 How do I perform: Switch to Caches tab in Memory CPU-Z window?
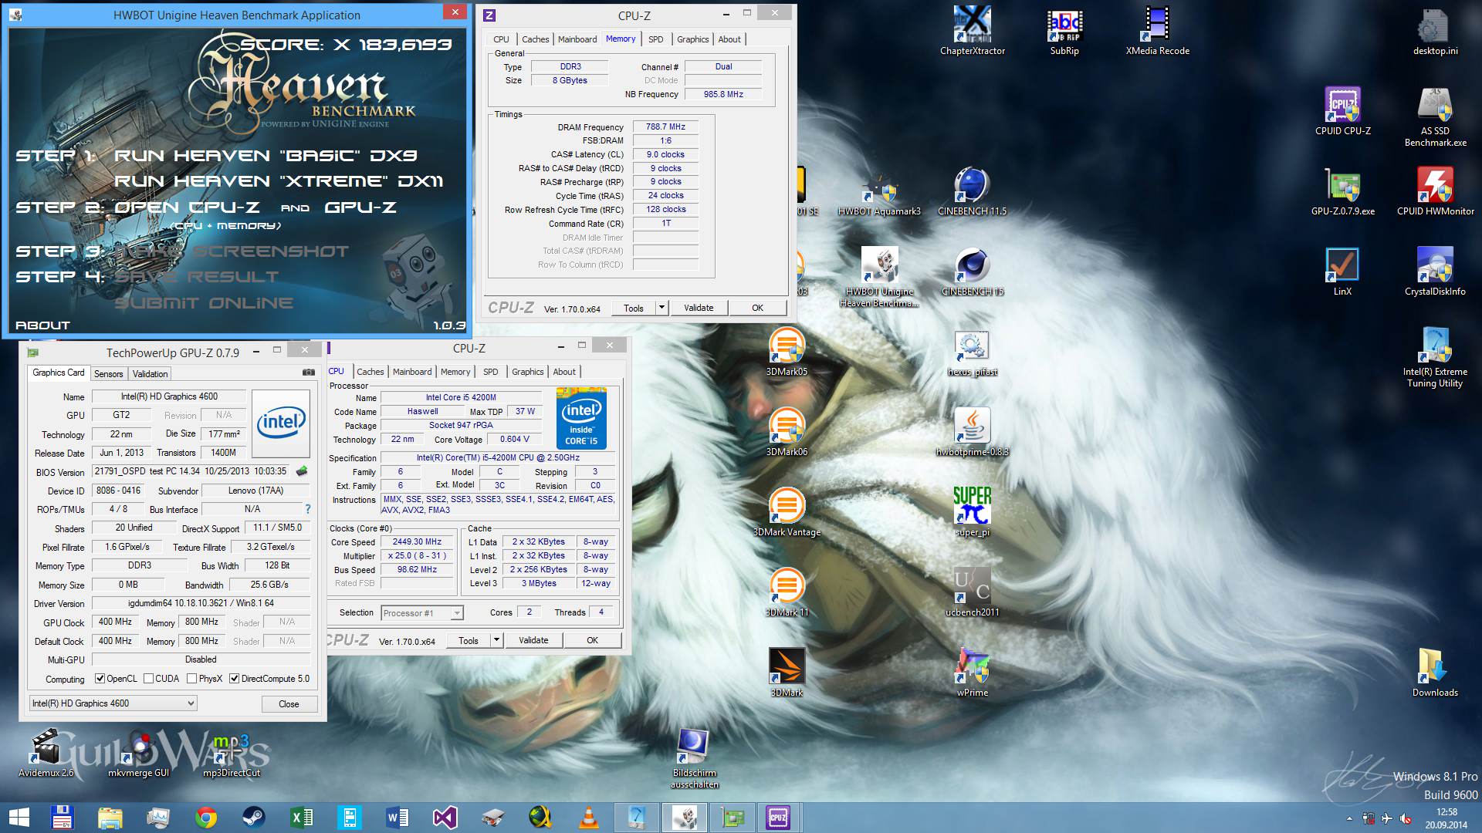click(x=535, y=39)
